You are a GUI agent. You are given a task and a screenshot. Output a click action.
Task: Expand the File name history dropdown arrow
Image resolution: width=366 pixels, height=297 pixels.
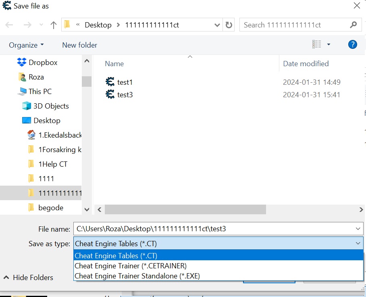[358, 229]
